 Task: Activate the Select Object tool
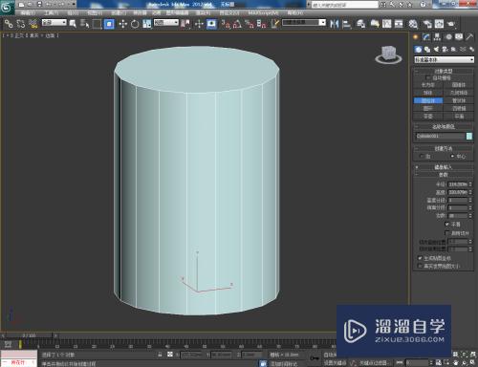point(73,24)
